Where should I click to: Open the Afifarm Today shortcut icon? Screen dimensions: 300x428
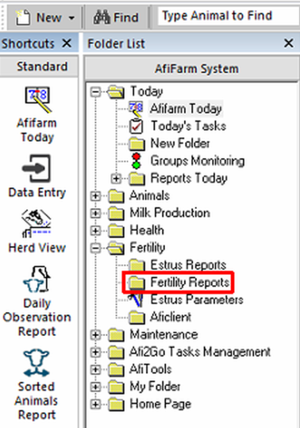pyautogui.click(x=37, y=100)
